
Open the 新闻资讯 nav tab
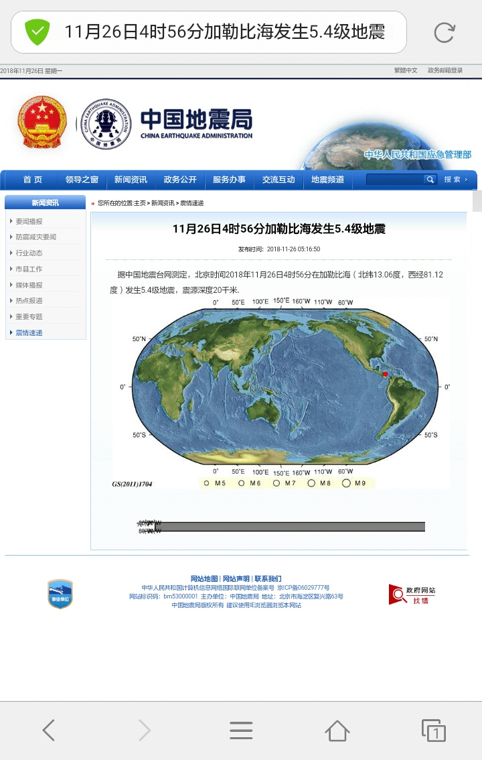pos(131,180)
